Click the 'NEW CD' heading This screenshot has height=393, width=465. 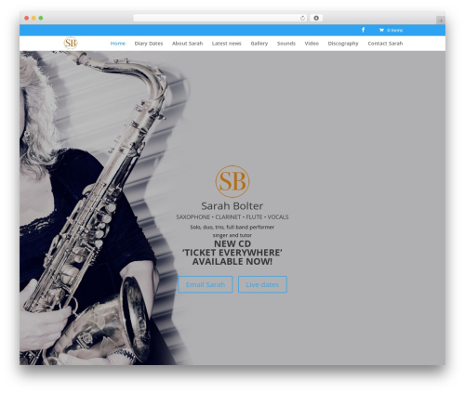(x=232, y=243)
